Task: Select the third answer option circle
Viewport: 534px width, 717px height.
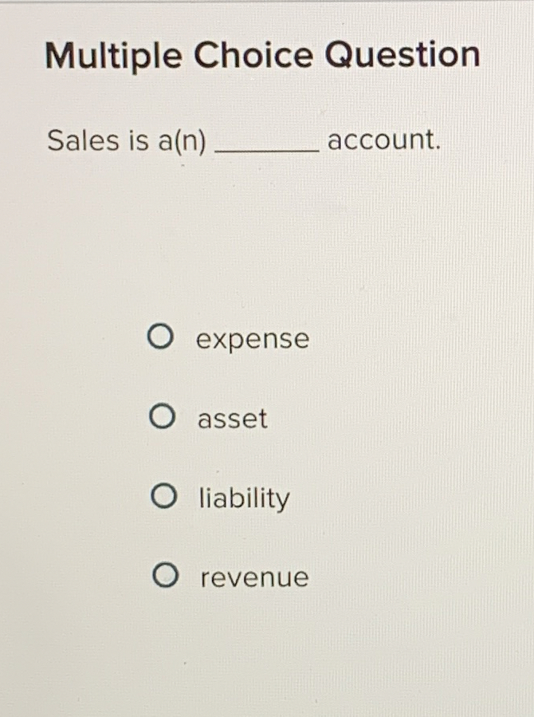Action: pos(163,497)
